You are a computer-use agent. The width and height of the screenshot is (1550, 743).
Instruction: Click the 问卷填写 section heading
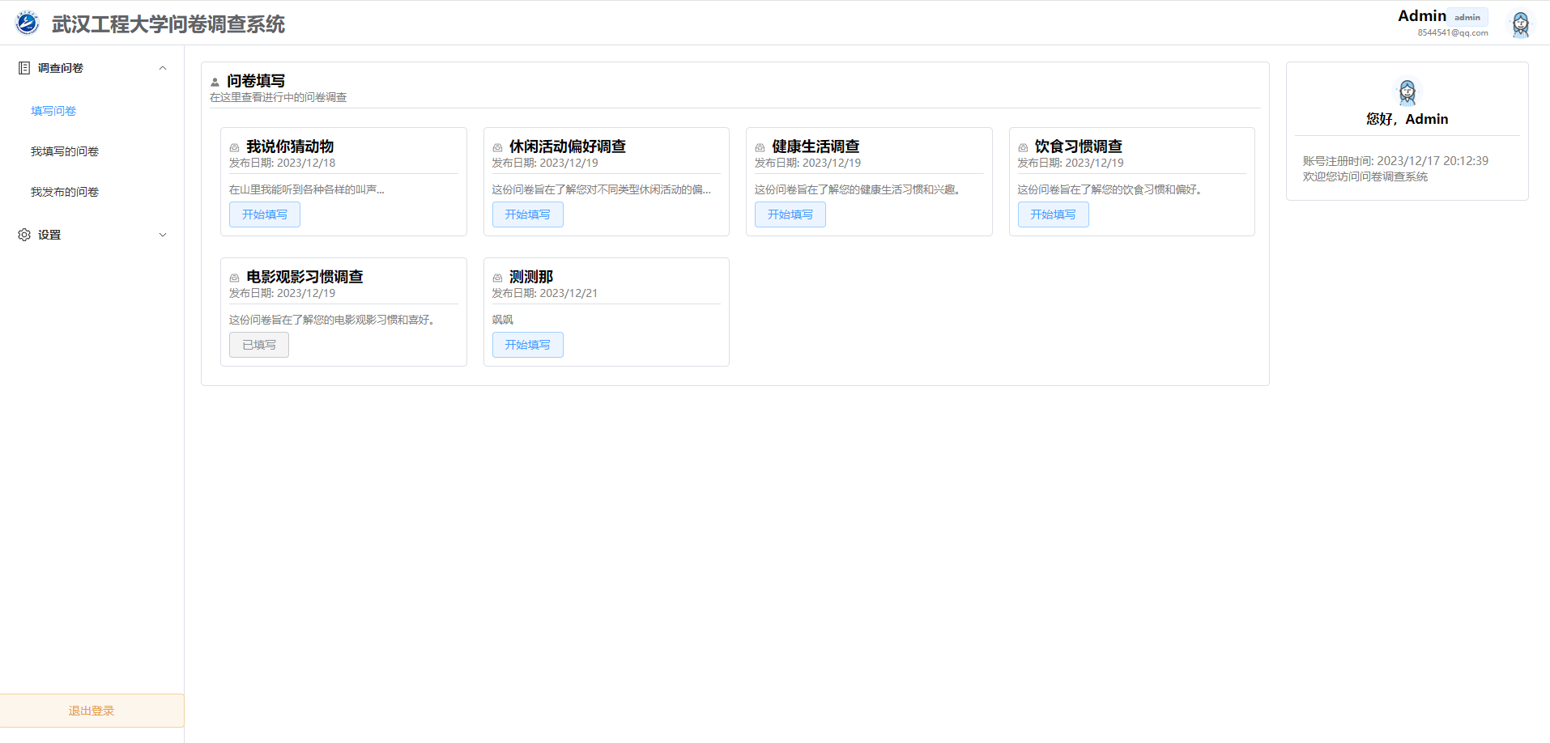tap(256, 81)
